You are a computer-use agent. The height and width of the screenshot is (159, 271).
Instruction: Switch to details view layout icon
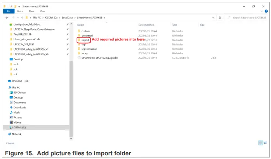point(260,143)
